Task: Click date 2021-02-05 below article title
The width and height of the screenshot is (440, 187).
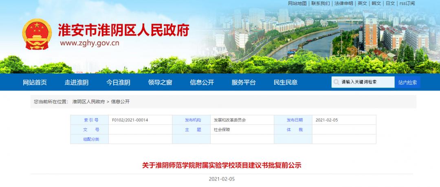Action: coord(222,179)
